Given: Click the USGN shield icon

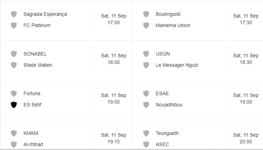Looking at the screenshot, I should click(x=146, y=54).
